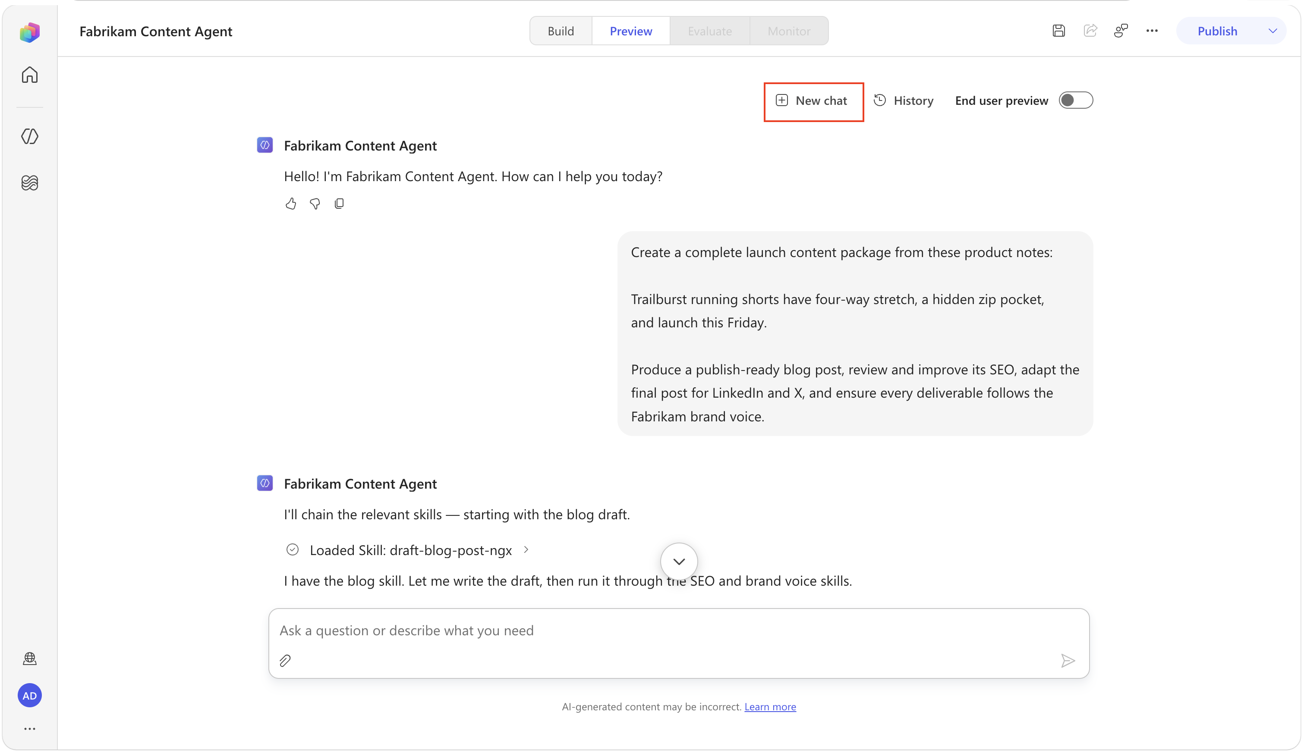The width and height of the screenshot is (1304, 753).
Task: Click the check circle beside Loaded Skill
Action: pos(293,550)
